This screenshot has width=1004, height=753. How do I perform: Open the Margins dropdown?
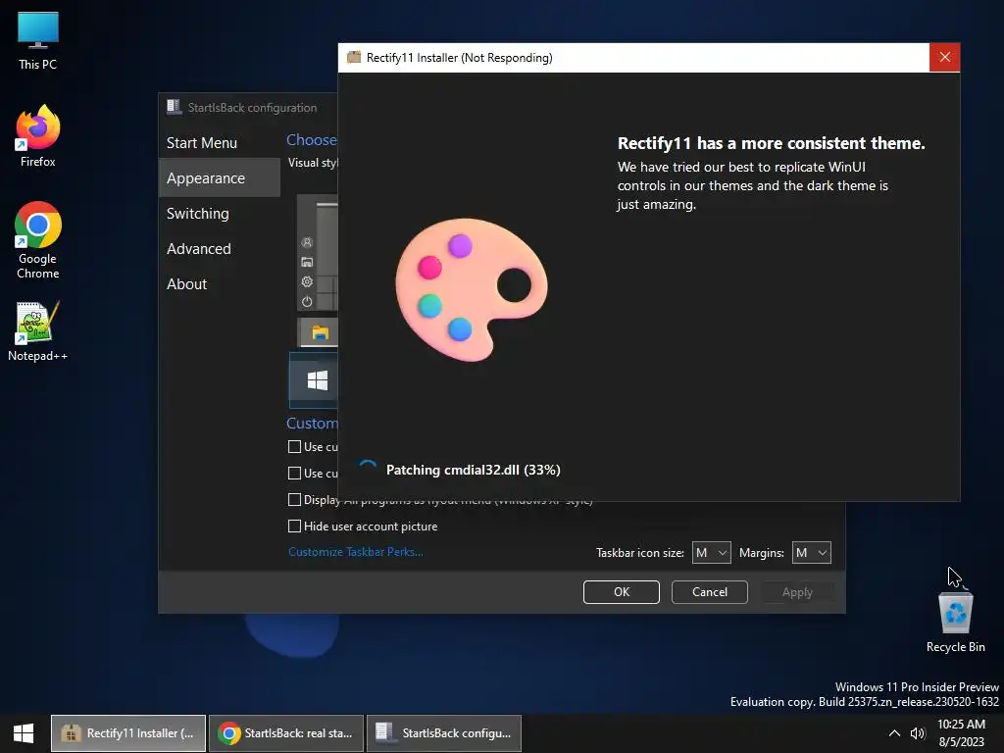811,553
